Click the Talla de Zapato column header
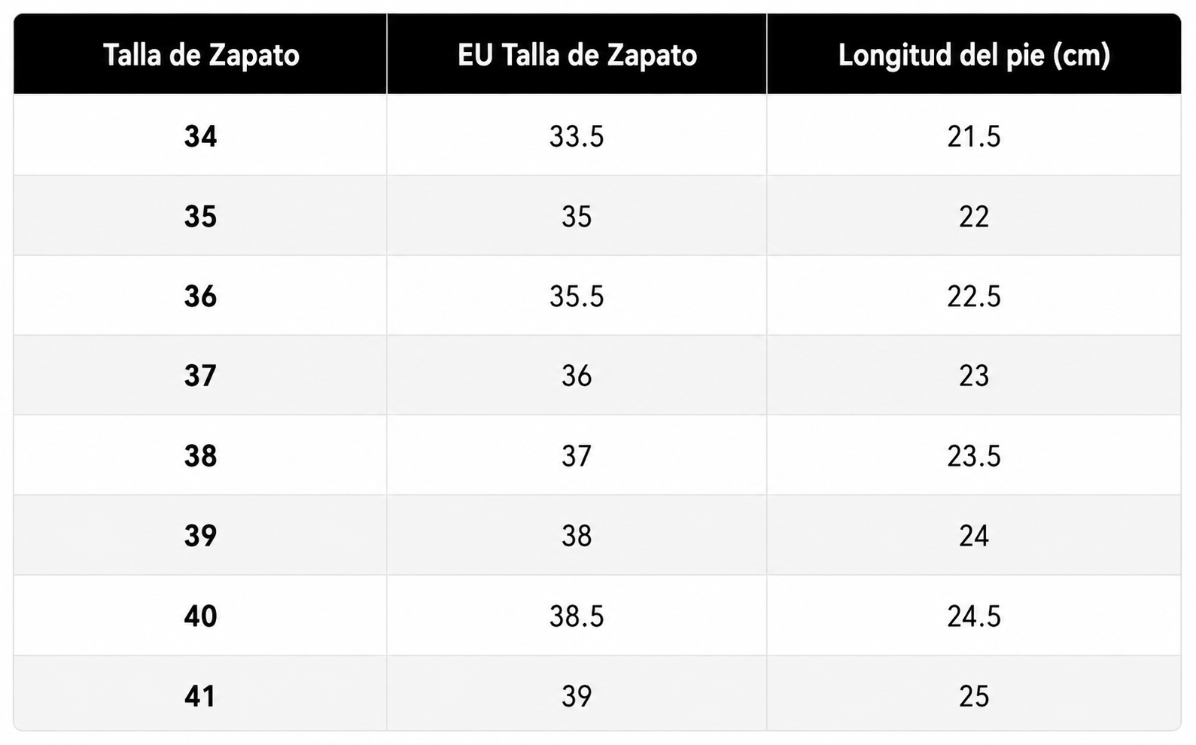Viewport: 1196px width, 745px height. pos(200,54)
